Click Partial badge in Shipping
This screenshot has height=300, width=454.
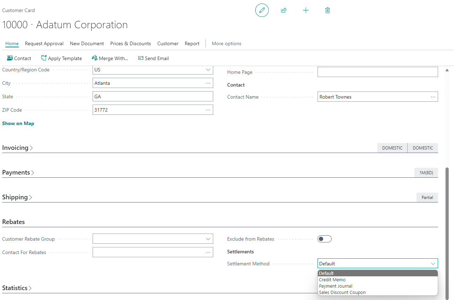pos(427,197)
